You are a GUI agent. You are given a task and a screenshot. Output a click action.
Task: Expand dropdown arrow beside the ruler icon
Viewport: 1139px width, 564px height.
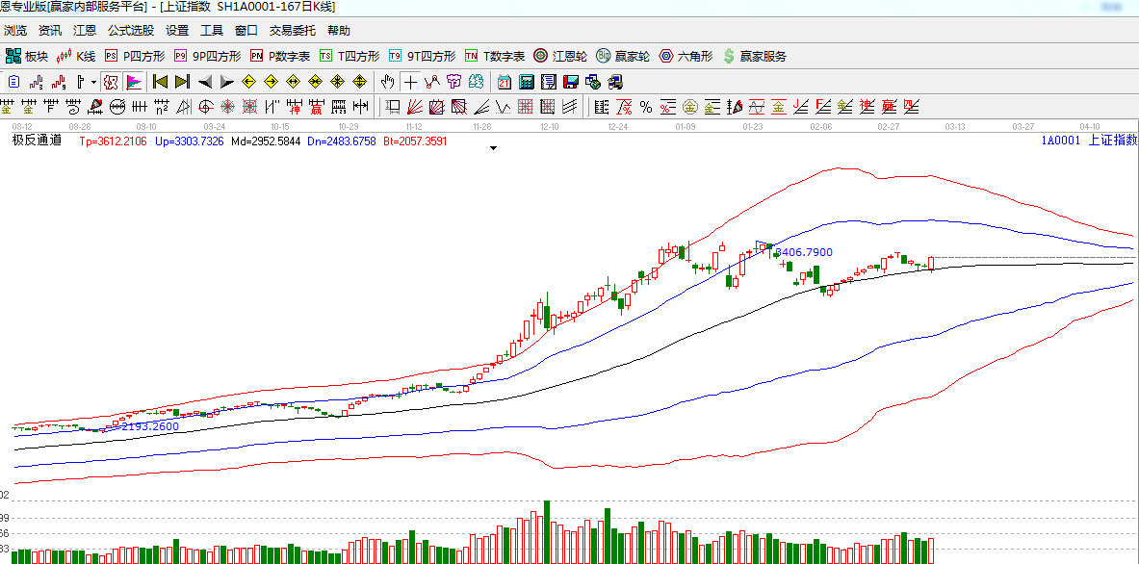point(93,82)
